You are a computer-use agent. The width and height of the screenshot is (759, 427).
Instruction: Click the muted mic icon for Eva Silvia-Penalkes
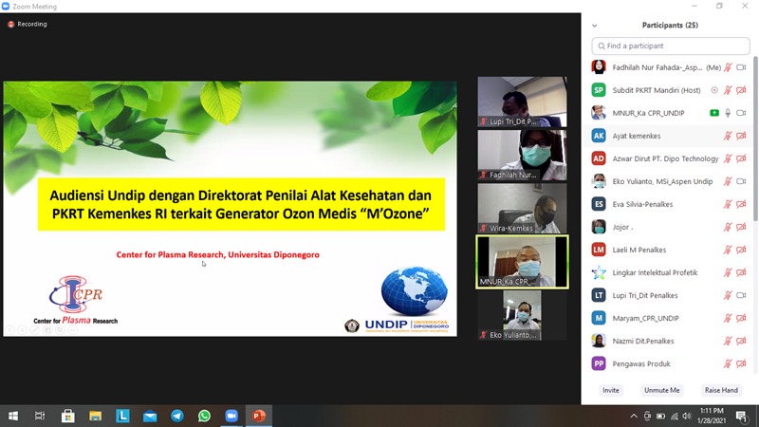click(728, 204)
